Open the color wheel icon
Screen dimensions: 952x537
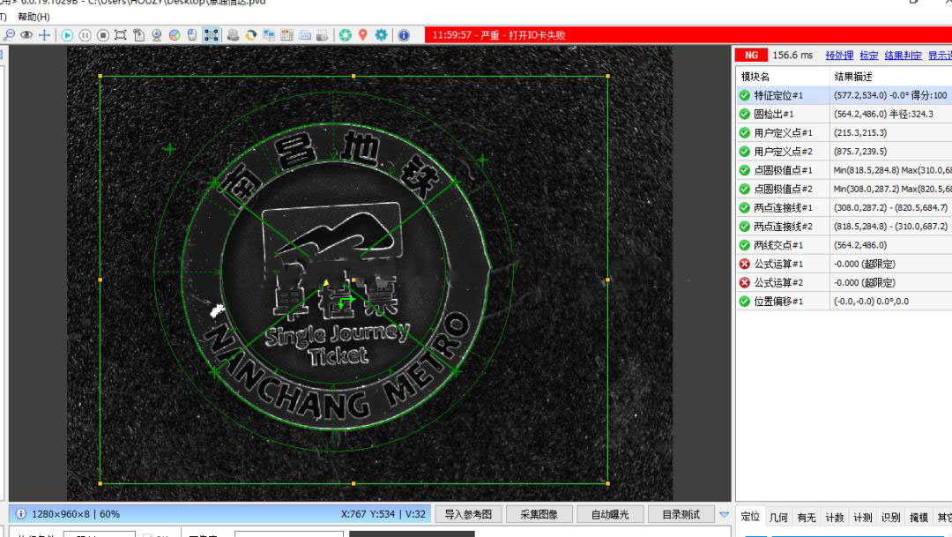(175, 35)
